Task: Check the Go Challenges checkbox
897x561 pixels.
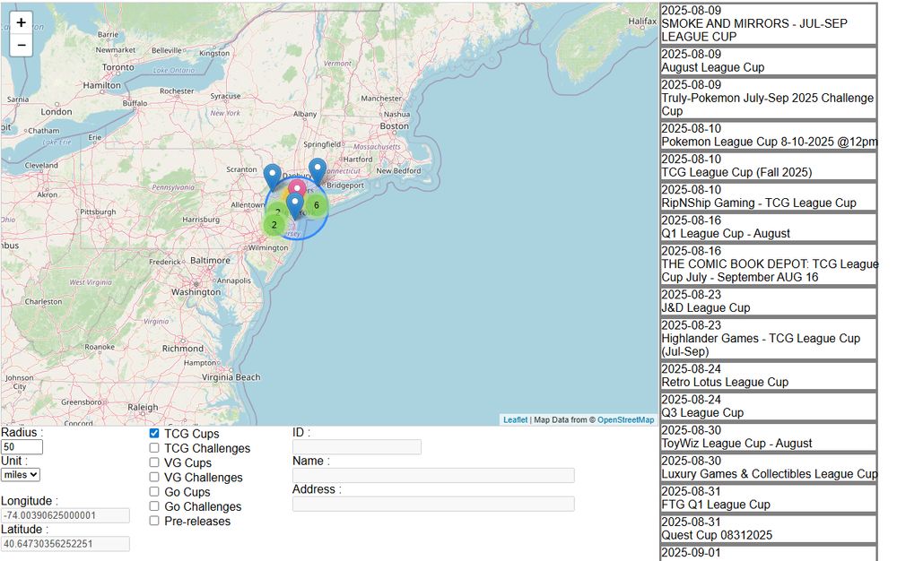Action: [x=154, y=506]
